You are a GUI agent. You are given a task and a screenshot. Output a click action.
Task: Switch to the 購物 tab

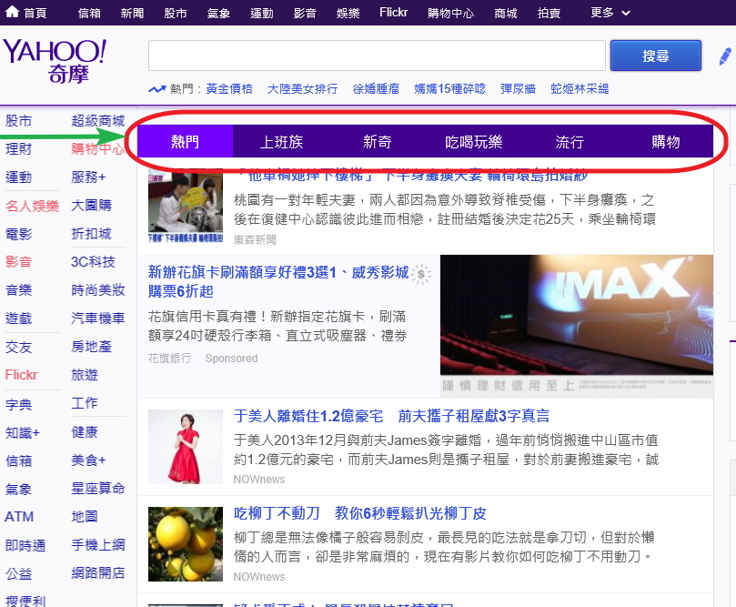tap(666, 141)
